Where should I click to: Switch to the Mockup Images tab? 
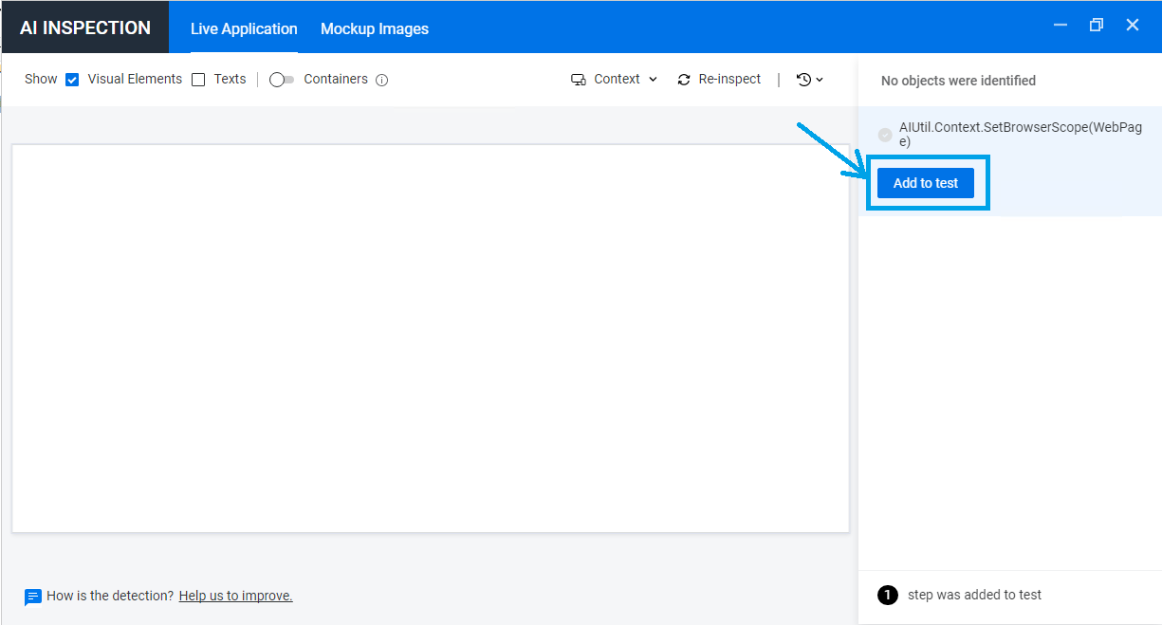tap(374, 28)
